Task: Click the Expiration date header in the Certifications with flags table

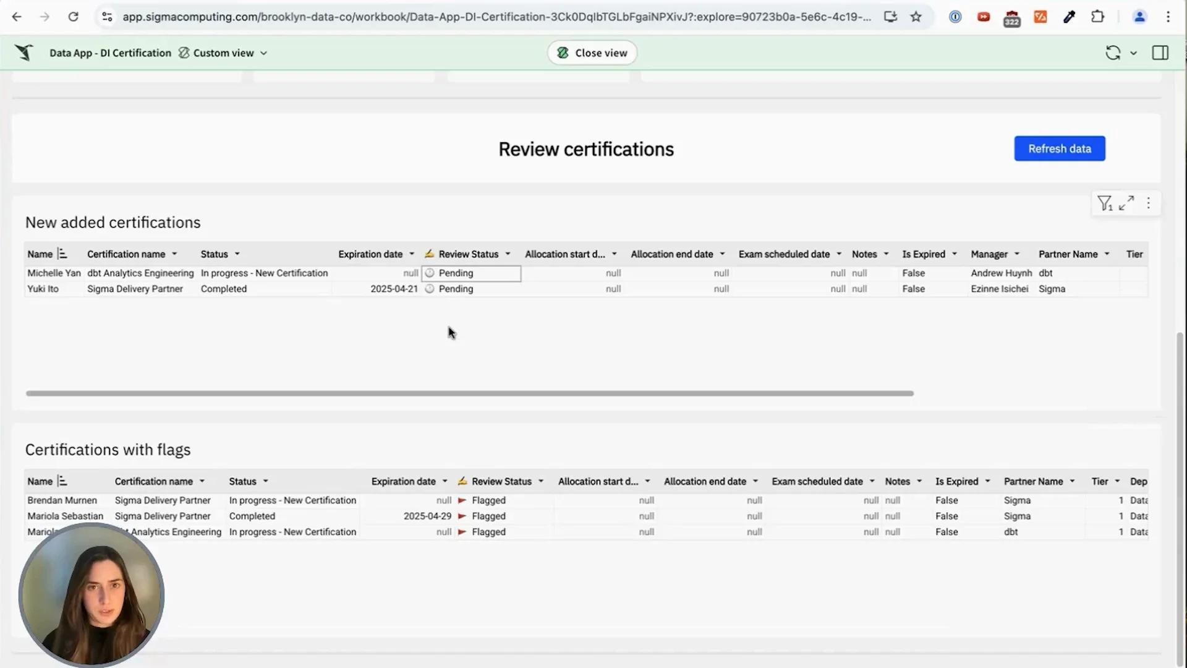Action: click(403, 481)
